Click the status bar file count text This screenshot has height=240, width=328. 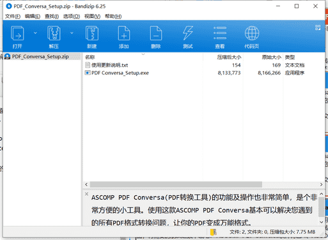coord(272,232)
